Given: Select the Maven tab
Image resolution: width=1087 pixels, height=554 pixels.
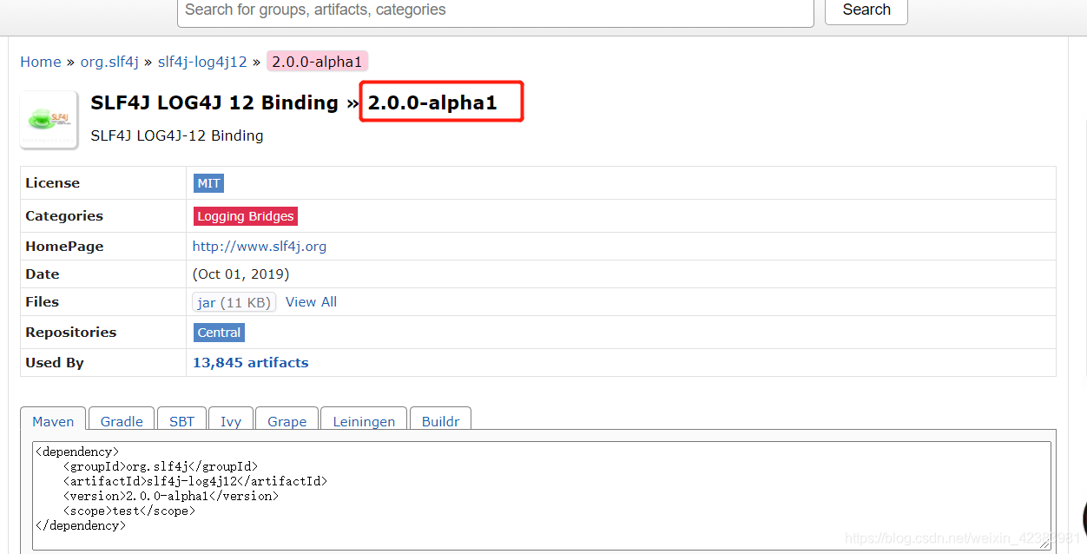Looking at the screenshot, I should click(52, 422).
